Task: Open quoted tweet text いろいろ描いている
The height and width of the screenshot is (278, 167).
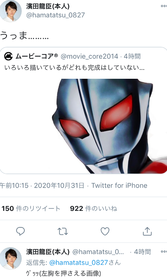Action: (x=74, y=68)
